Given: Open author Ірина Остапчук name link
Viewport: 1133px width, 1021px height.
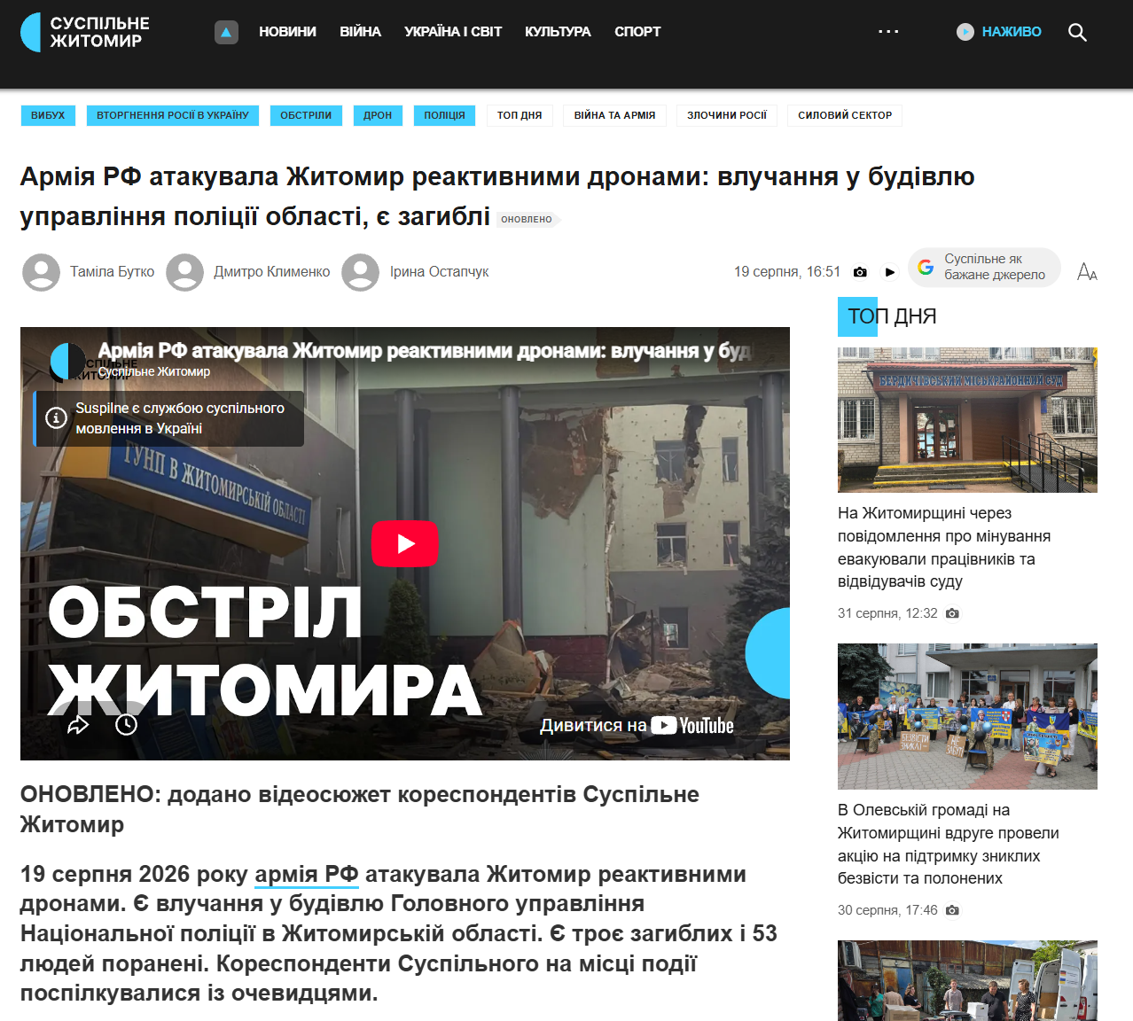Looking at the screenshot, I should pyautogui.click(x=440, y=272).
